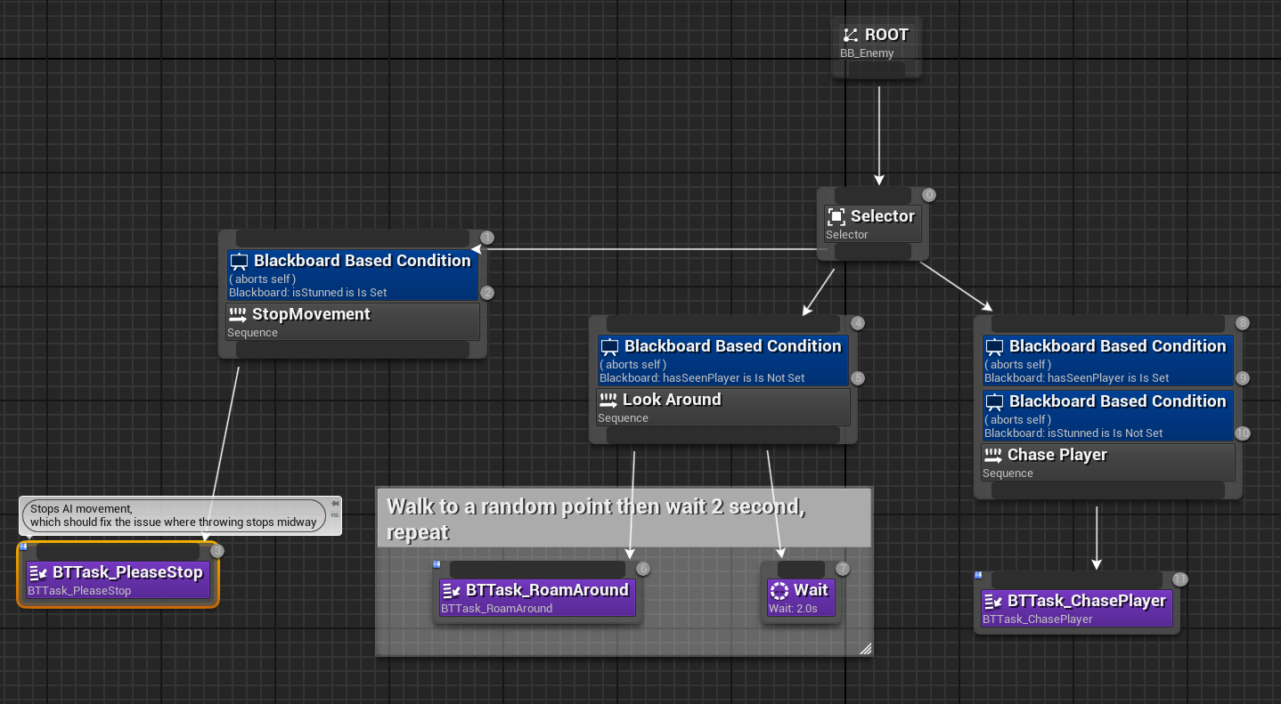Click the BTTask_ChasePlayer task icon
Screen dimensions: 1281x704
click(x=993, y=601)
